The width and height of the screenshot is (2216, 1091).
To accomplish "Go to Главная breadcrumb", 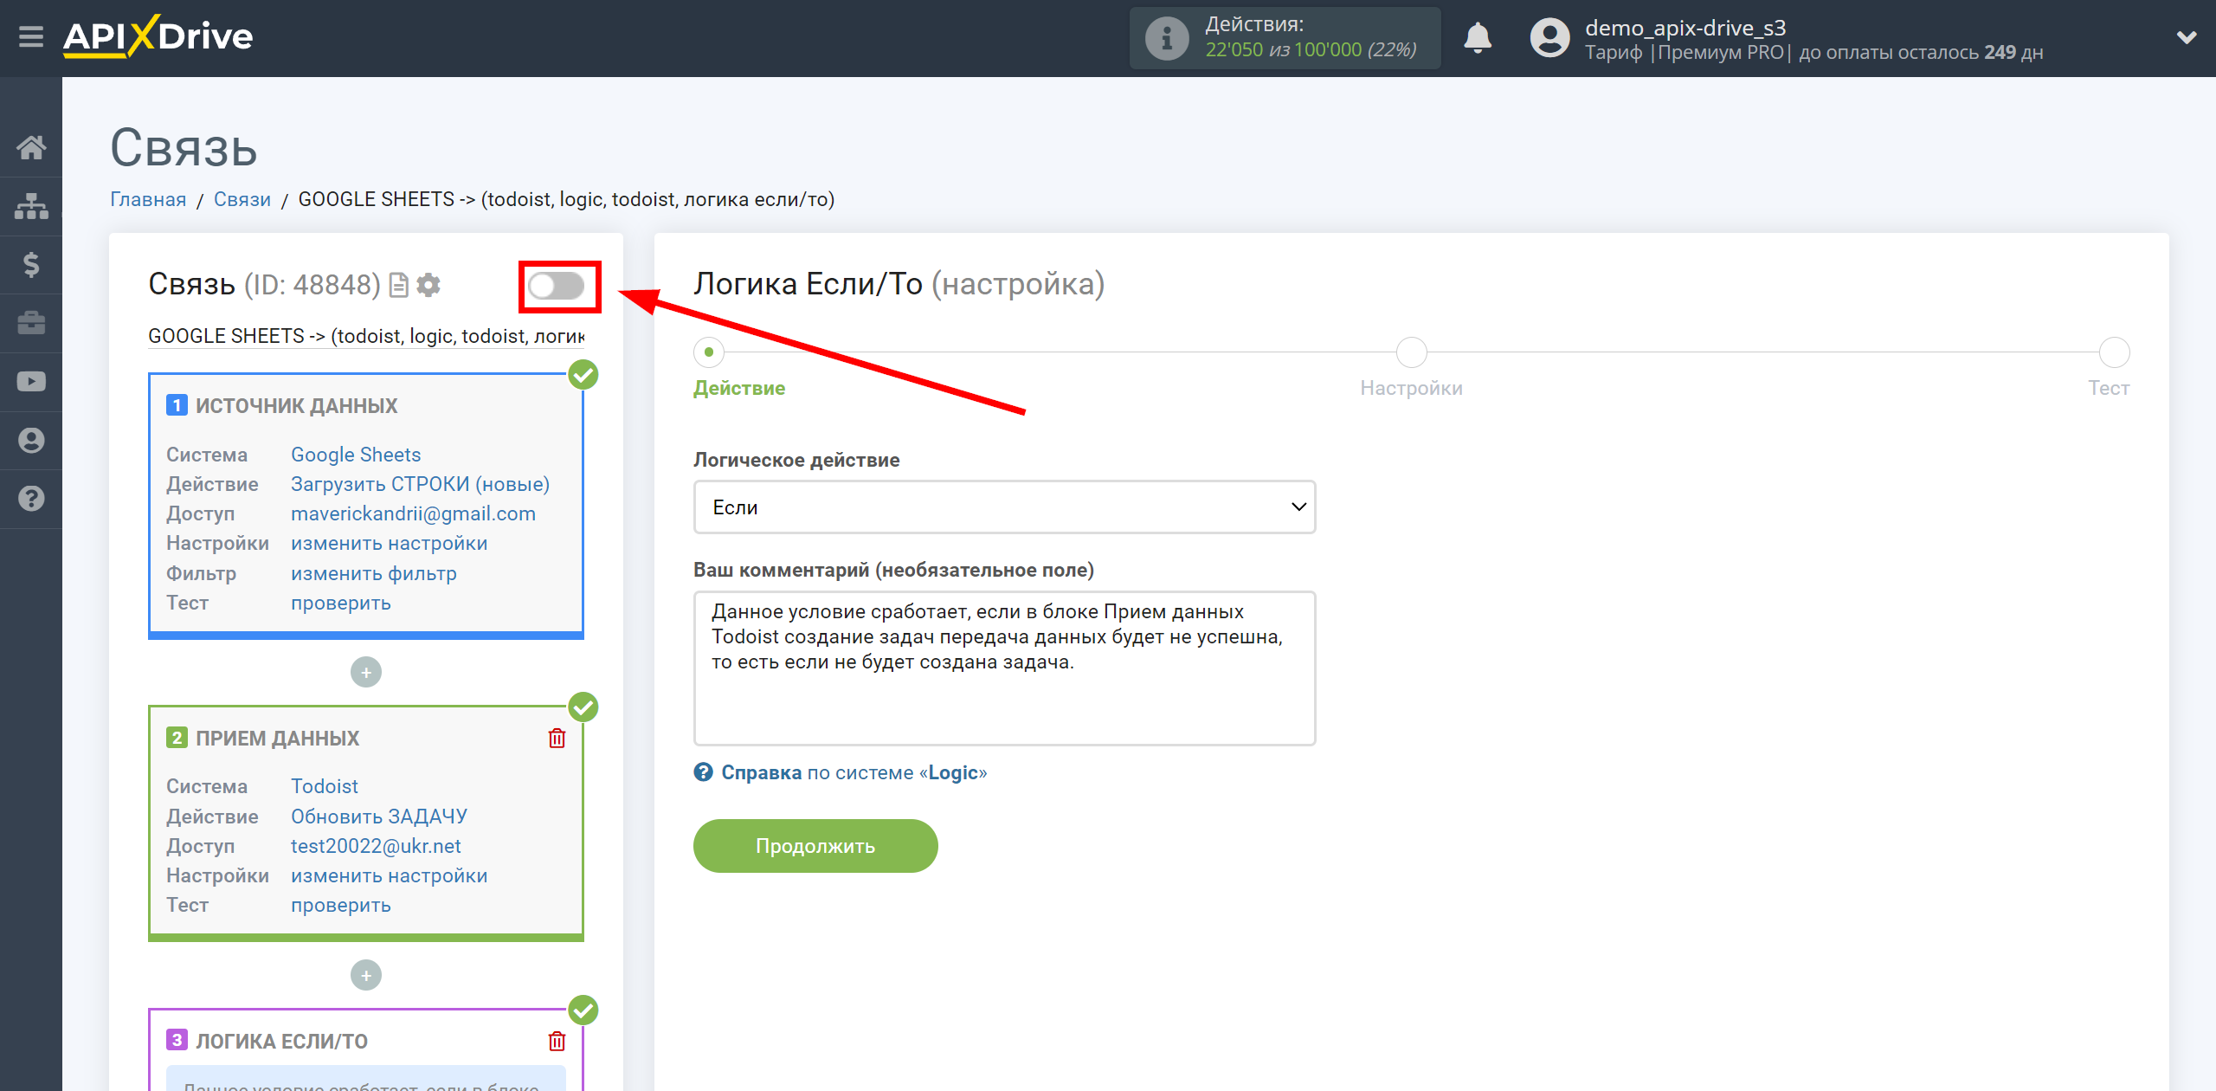I will click(148, 199).
